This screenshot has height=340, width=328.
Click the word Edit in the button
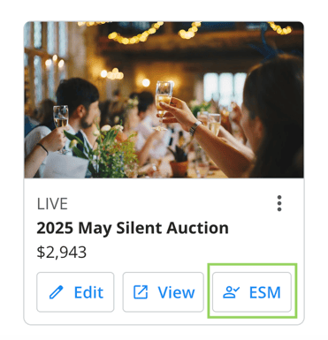pyautogui.click(x=88, y=292)
